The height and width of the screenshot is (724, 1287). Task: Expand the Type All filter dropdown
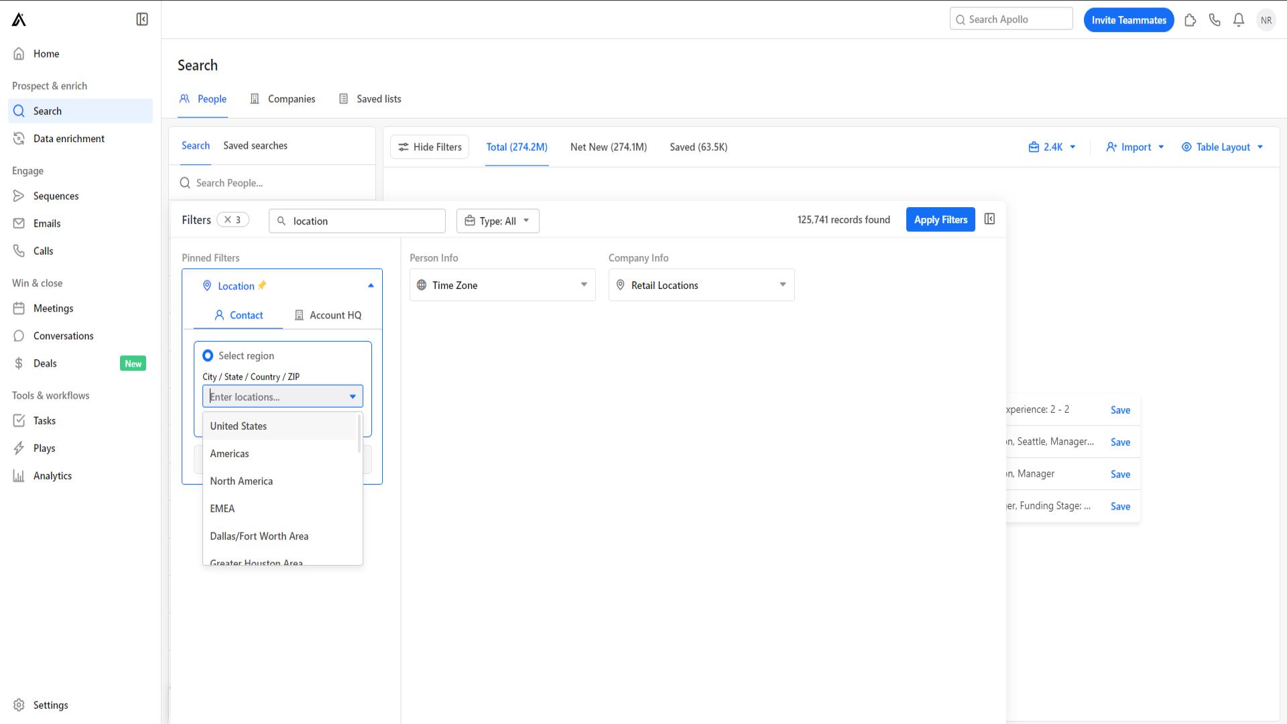pyautogui.click(x=497, y=220)
